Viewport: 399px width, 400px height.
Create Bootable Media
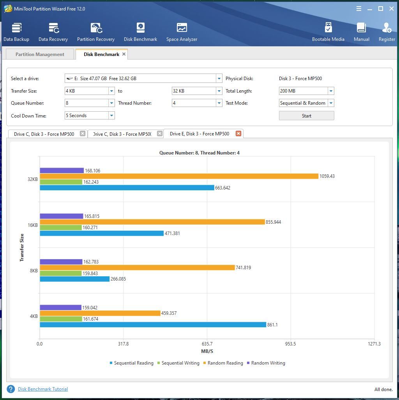(328, 32)
